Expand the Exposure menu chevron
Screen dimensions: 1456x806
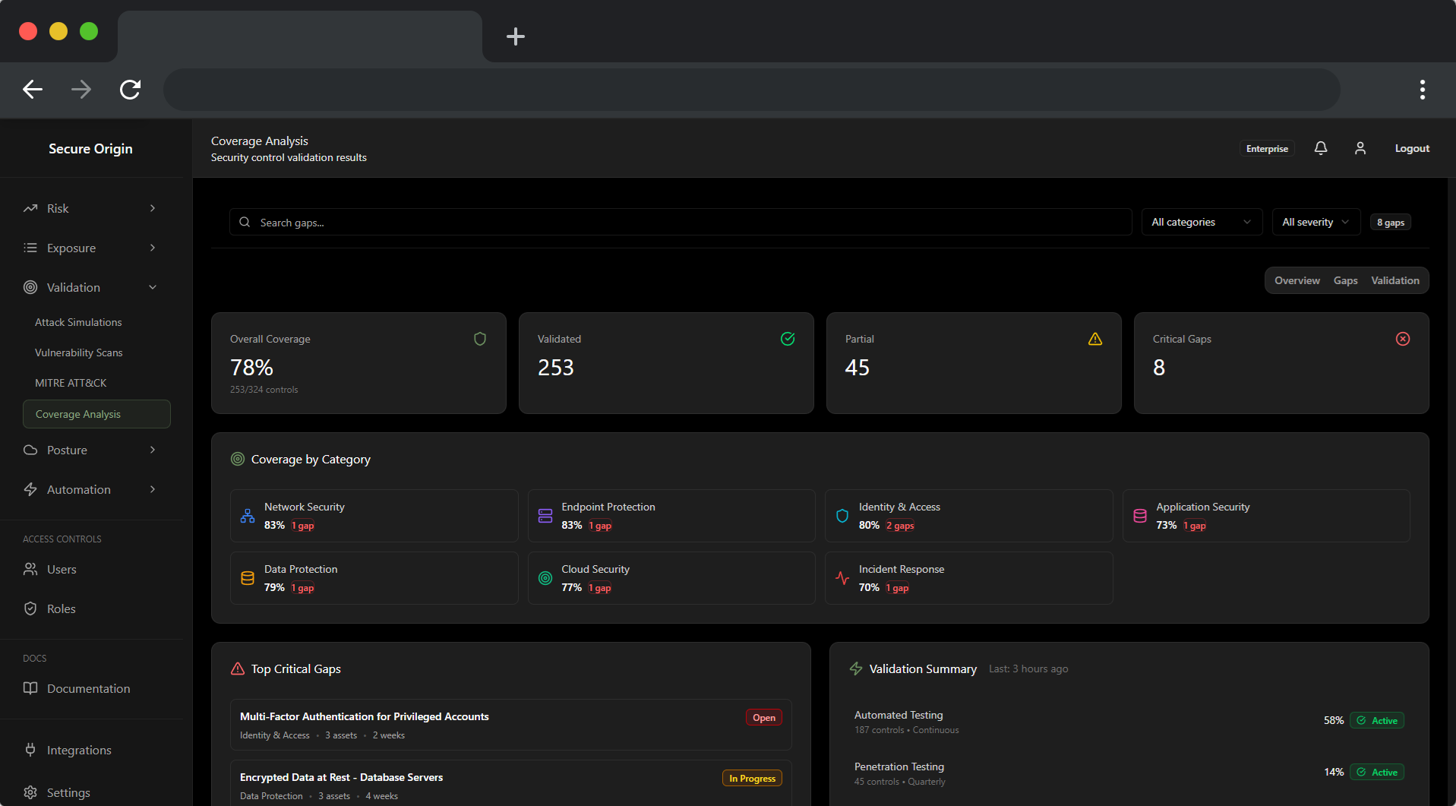[153, 248]
